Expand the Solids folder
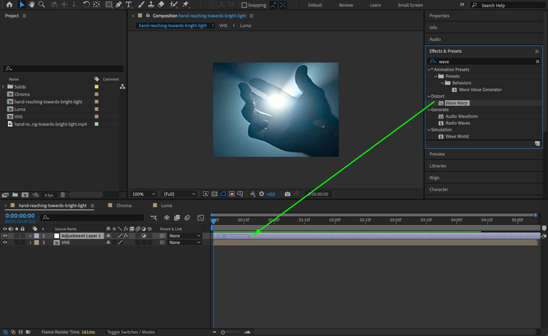The height and width of the screenshot is (336, 548). click(x=3, y=87)
